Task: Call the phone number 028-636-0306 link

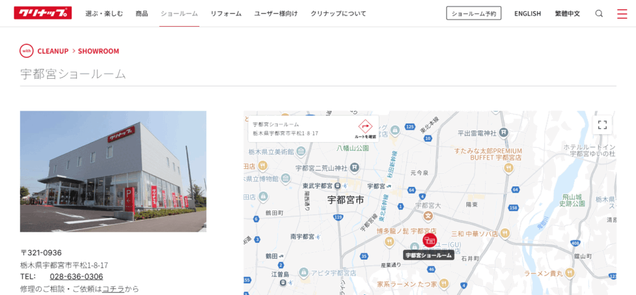Action: [x=76, y=276]
